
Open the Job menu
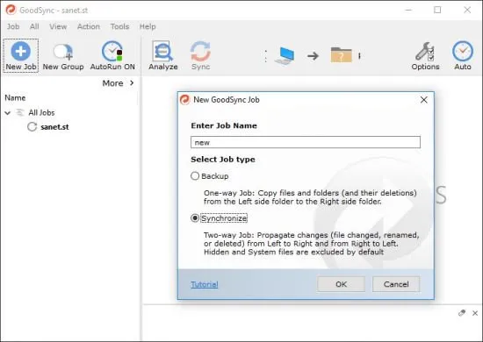point(13,26)
